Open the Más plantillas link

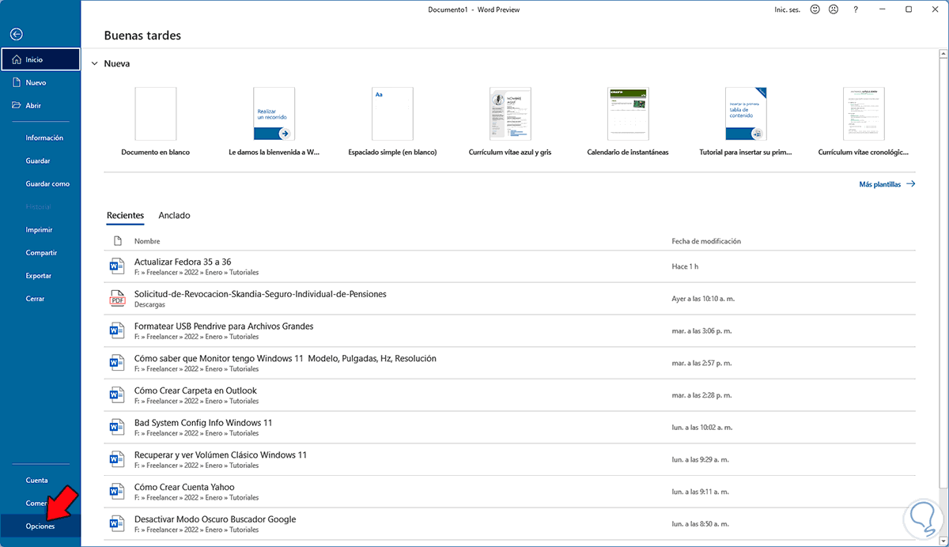(x=887, y=184)
